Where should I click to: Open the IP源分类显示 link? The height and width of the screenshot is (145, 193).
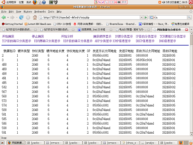124,37
